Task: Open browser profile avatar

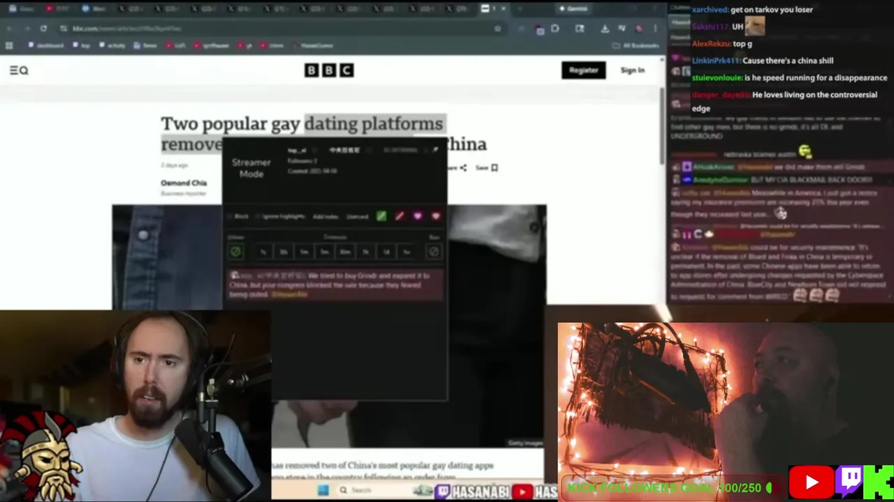Action: click(638, 29)
